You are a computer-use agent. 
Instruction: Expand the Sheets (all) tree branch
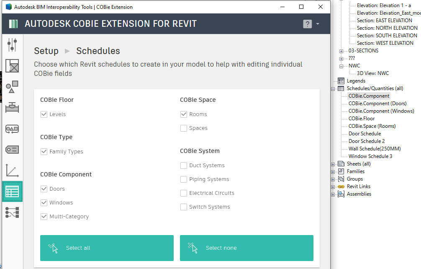coord(332,163)
